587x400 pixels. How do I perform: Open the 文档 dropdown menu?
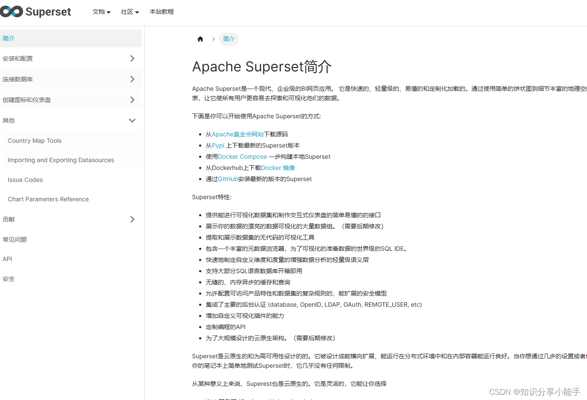[x=101, y=12]
